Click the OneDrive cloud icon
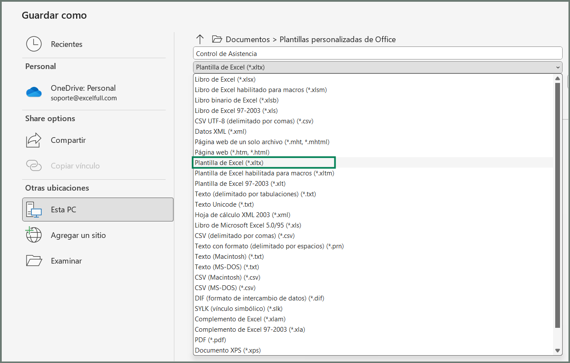Viewport: 570px width, 363px height. click(x=34, y=92)
